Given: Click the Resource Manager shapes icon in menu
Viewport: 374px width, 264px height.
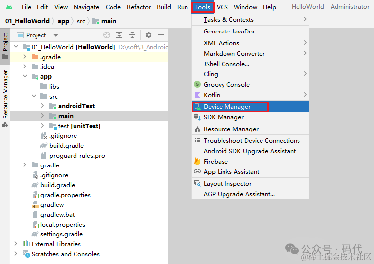Looking at the screenshot, I should 197,129.
